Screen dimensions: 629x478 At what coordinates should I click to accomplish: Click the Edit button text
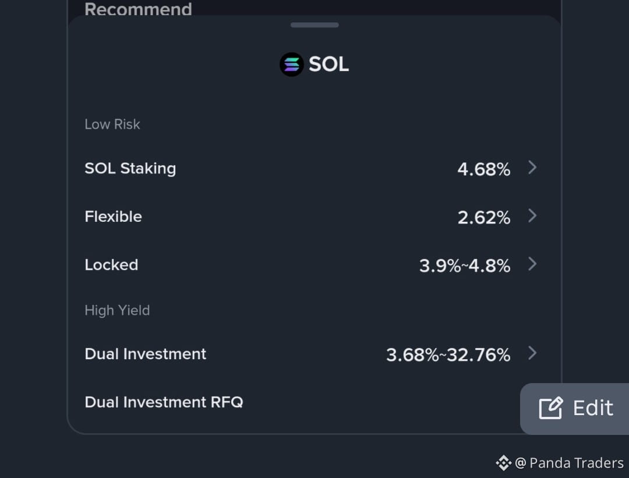[593, 408]
